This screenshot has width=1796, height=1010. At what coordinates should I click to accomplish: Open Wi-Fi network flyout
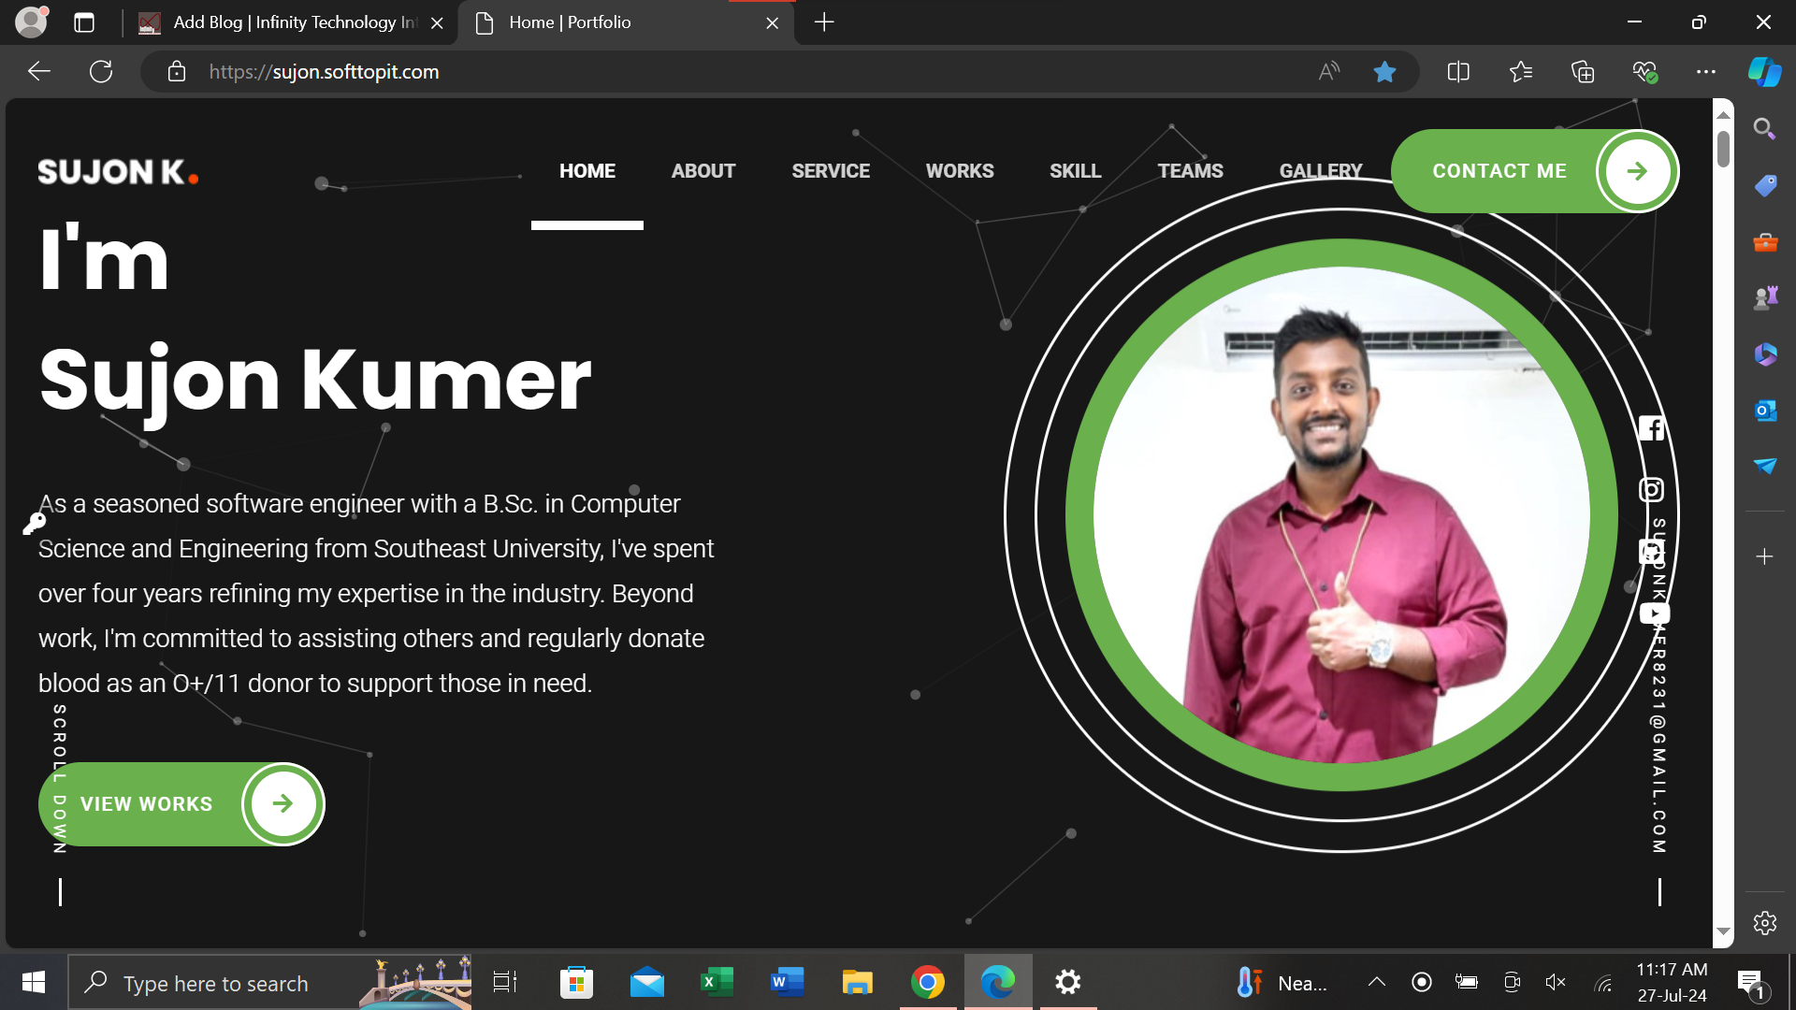1604,982
